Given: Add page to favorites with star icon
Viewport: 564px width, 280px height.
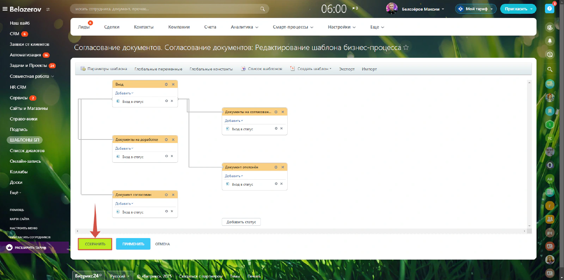Looking at the screenshot, I should (x=406, y=47).
